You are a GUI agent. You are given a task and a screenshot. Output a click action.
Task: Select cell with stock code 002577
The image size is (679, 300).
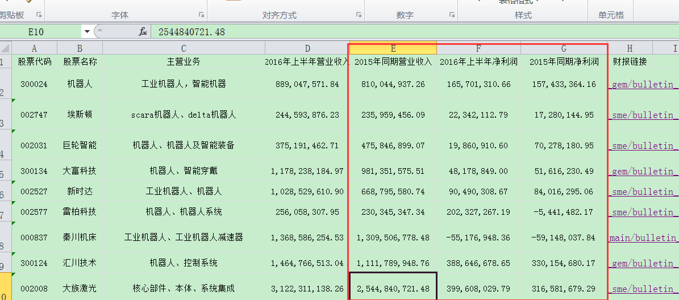pyautogui.click(x=34, y=212)
